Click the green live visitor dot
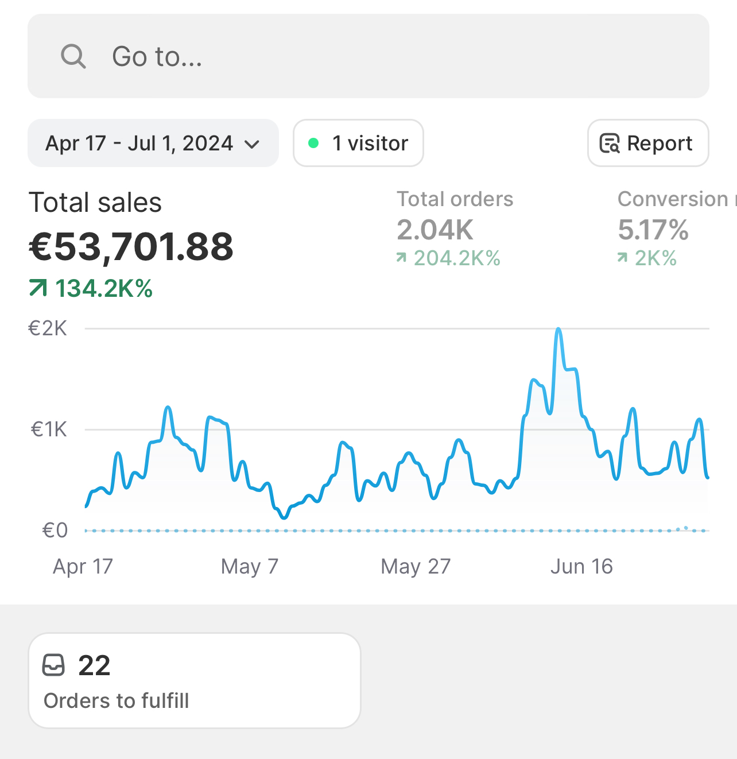 (x=313, y=143)
